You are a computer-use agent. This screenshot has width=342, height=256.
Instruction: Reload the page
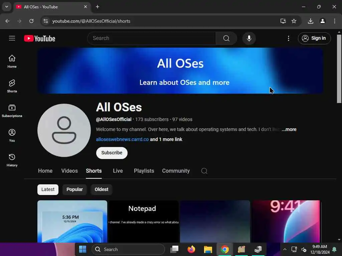click(x=31, y=21)
